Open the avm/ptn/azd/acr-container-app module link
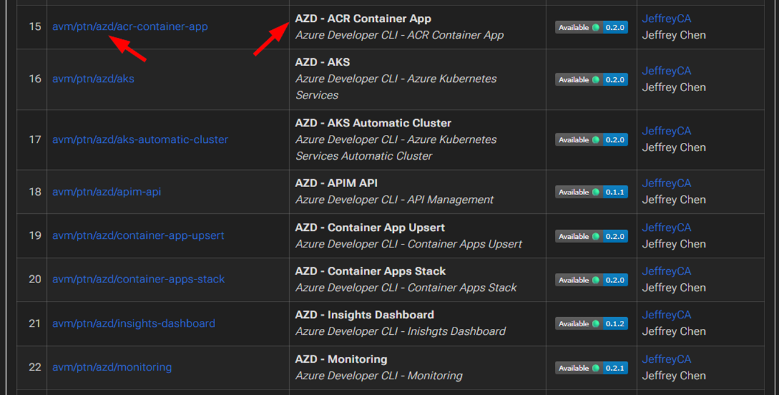779x395 pixels. point(130,26)
